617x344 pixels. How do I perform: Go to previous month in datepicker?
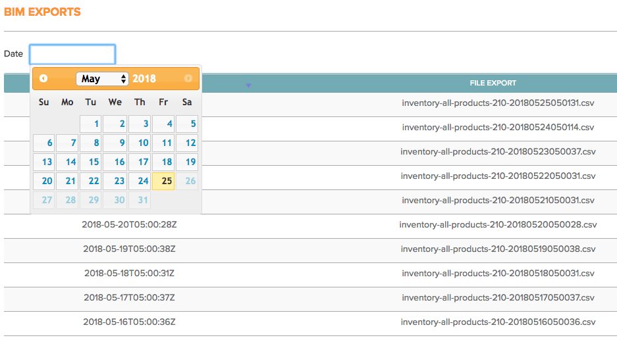(43, 78)
